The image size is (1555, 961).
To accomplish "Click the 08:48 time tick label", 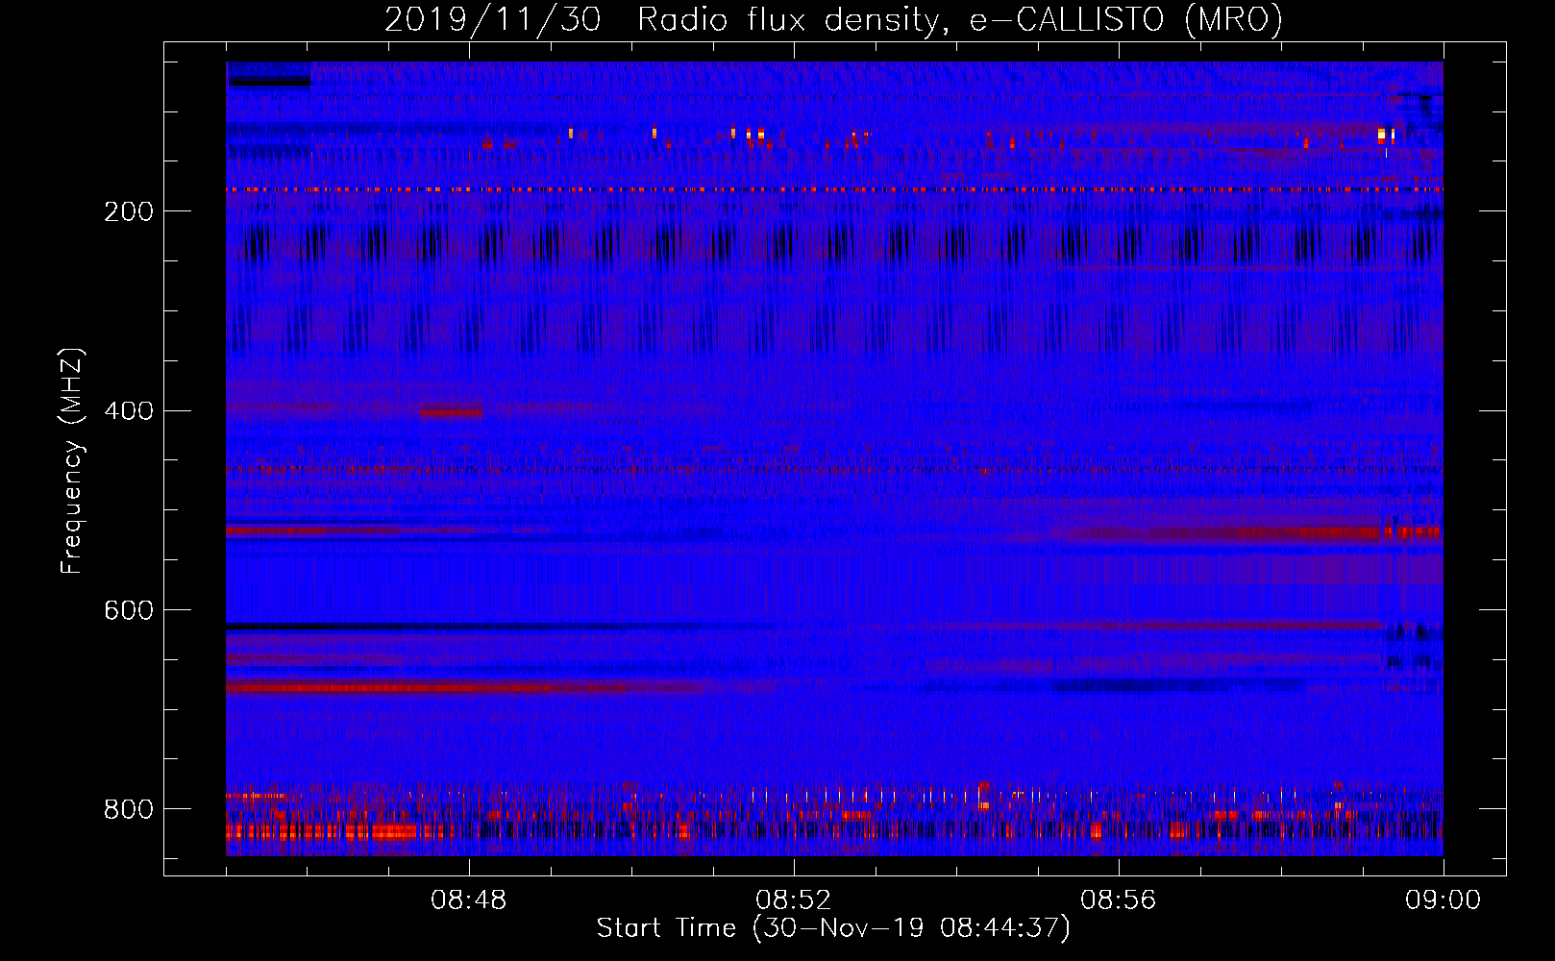I will tap(469, 900).
